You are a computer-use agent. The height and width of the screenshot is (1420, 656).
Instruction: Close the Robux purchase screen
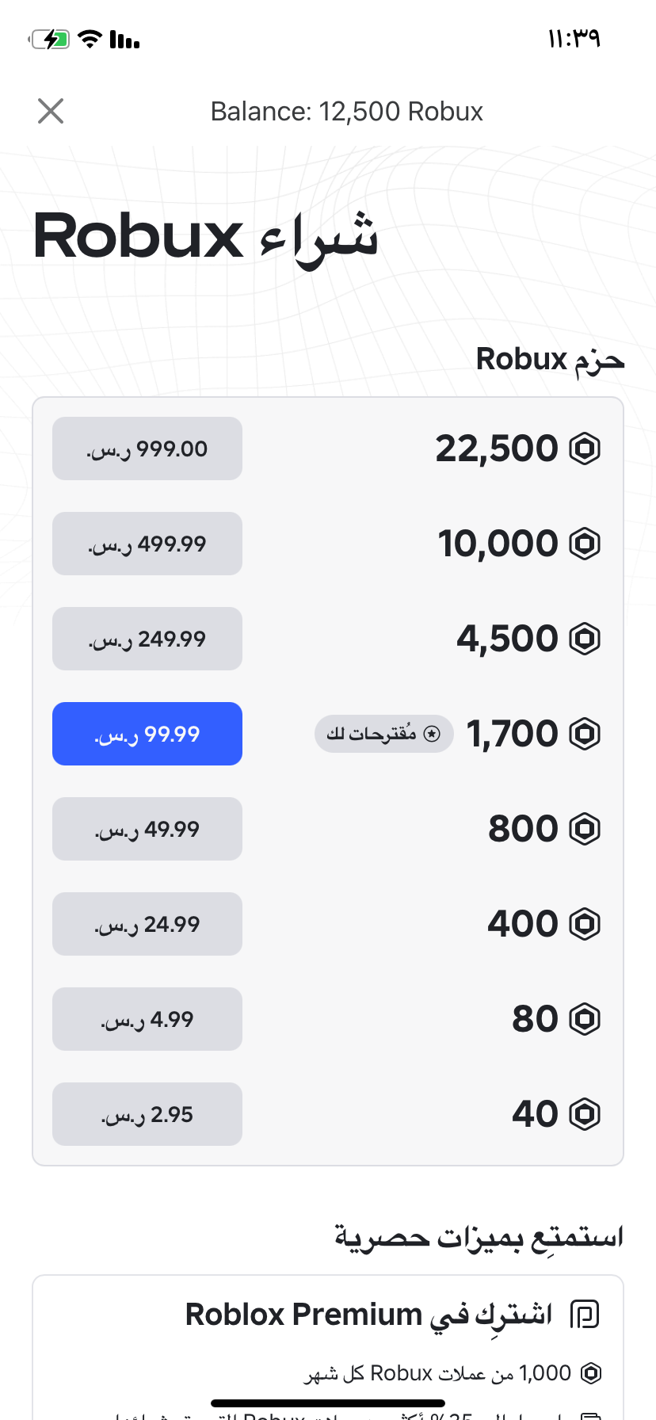point(51,111)
